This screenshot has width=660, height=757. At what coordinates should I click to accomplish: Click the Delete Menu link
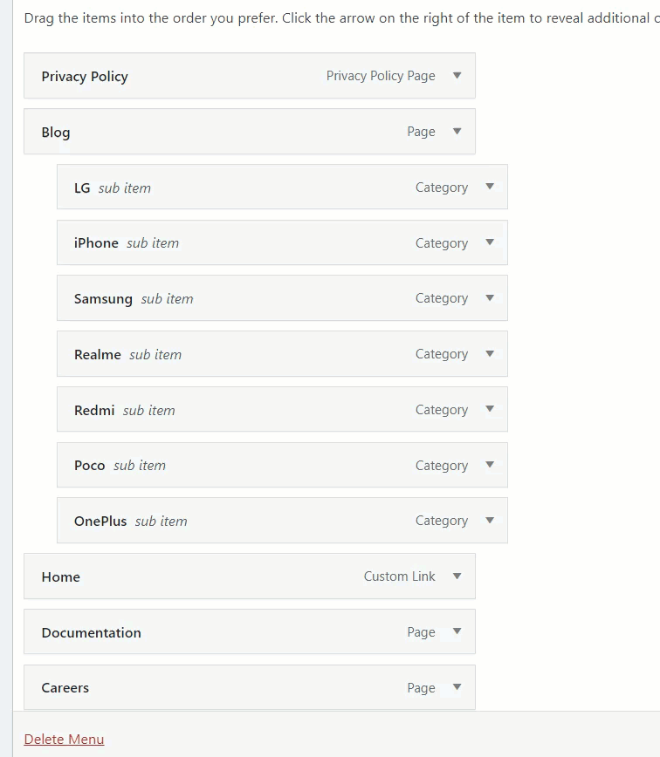point(64,740)
